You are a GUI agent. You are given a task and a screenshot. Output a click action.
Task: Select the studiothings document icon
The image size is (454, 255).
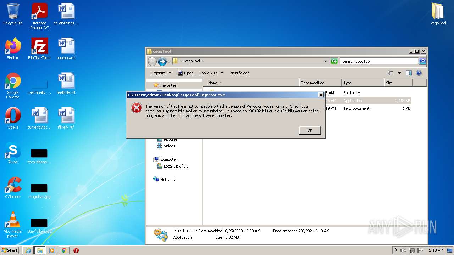[x=66, y=14]
